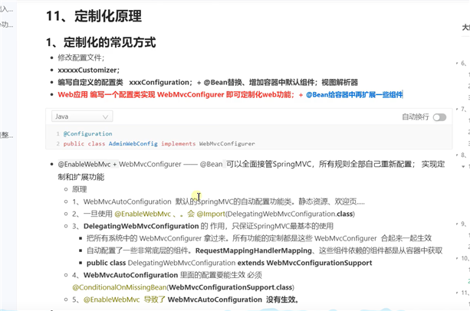Click bold text RequestMappingHandlerMapping
Image resolution: width=470 pixels, height=311 pixels.
(254, 250)
